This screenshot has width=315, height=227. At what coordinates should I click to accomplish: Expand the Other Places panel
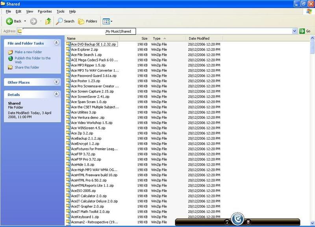(56, 82)
